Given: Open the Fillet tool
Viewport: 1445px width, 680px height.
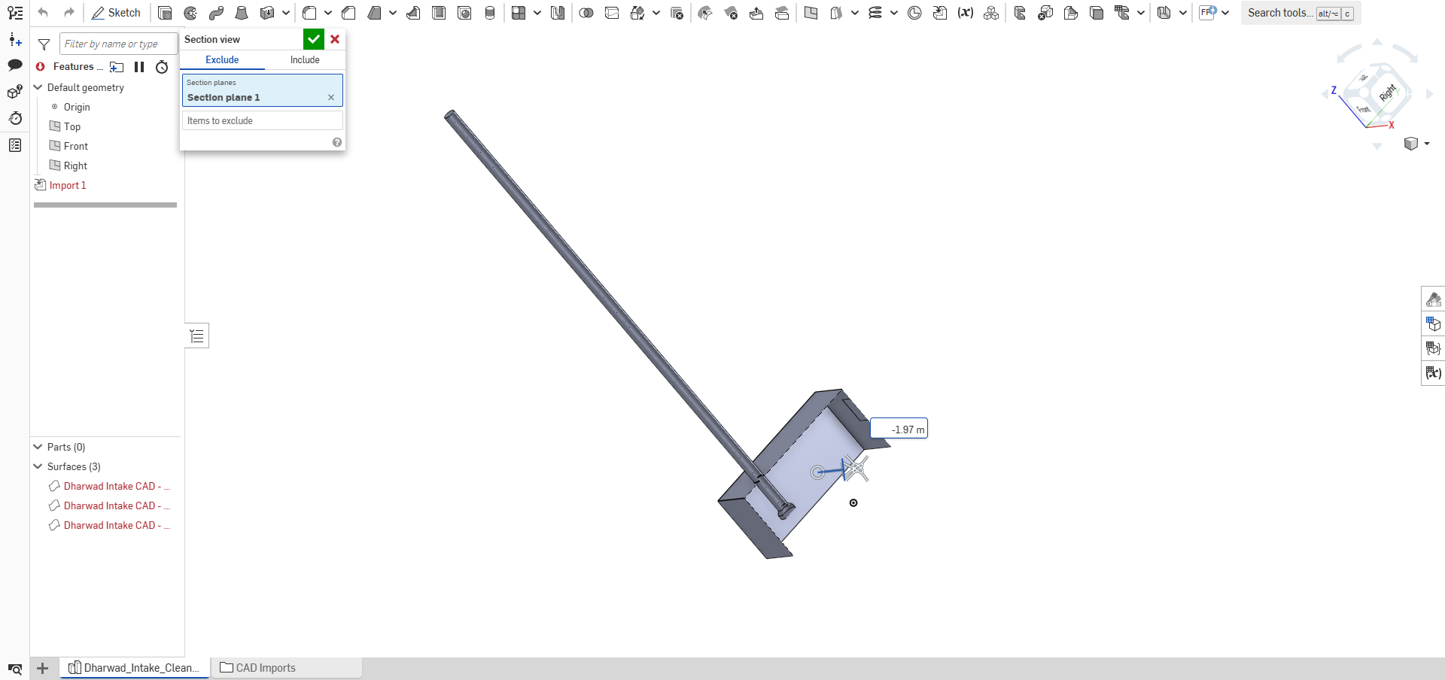Looking at the screenshot, I should tap(309, 13).
